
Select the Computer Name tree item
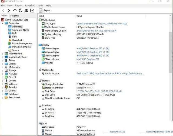(21, 30)
